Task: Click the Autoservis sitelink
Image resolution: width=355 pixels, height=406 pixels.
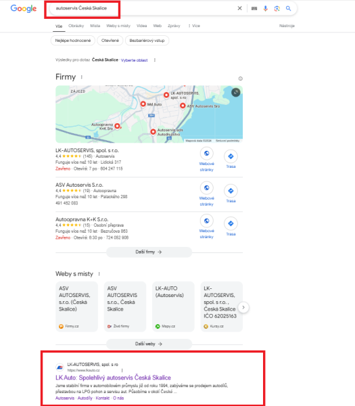Action: click(x=65, y=399)
